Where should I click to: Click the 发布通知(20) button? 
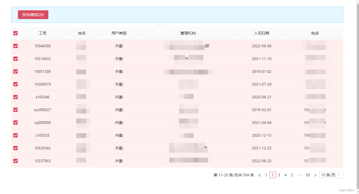pyautogui.click(x=33, y=15)
